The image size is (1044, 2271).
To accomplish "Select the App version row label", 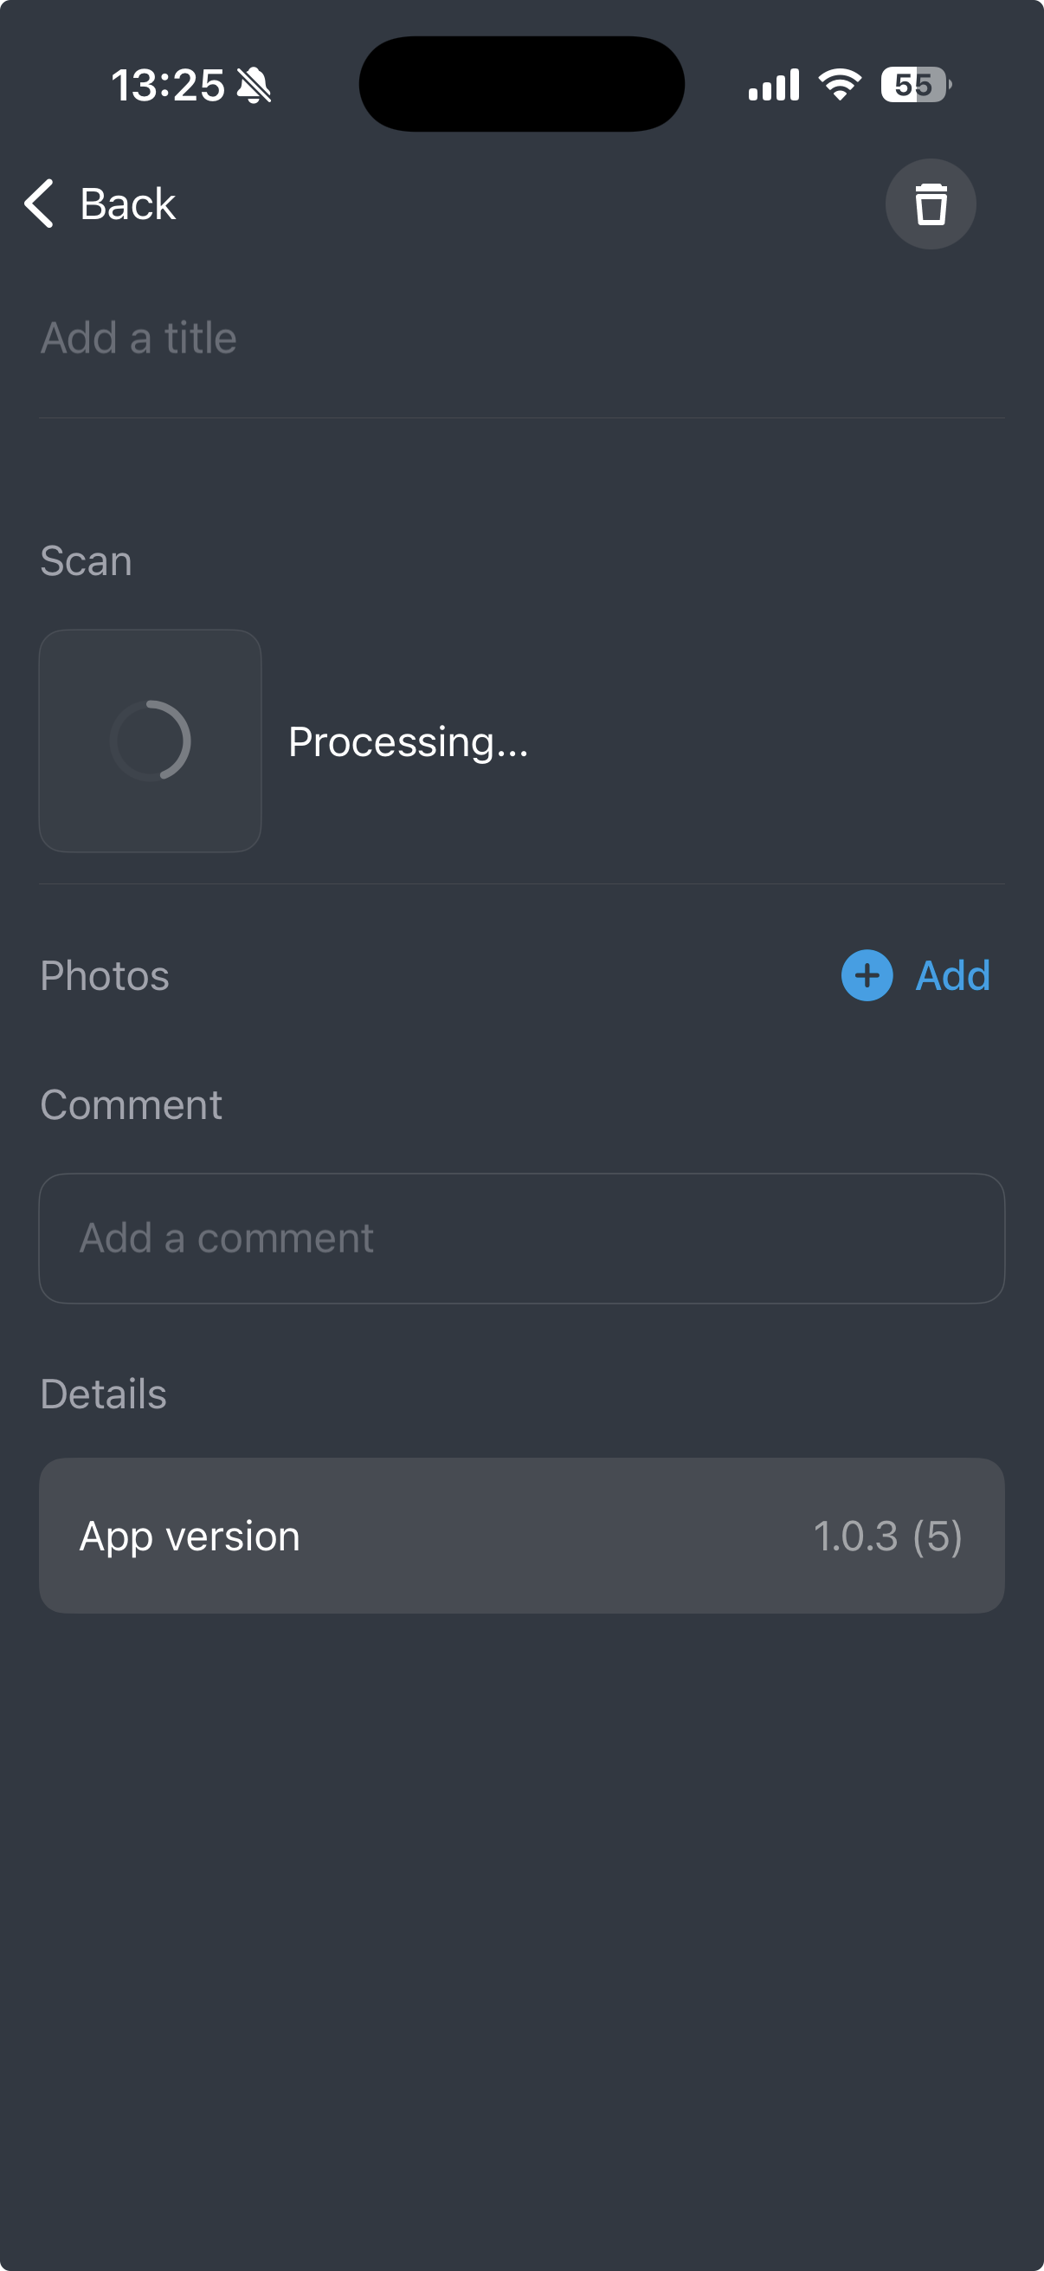I will coord(190,1537).
